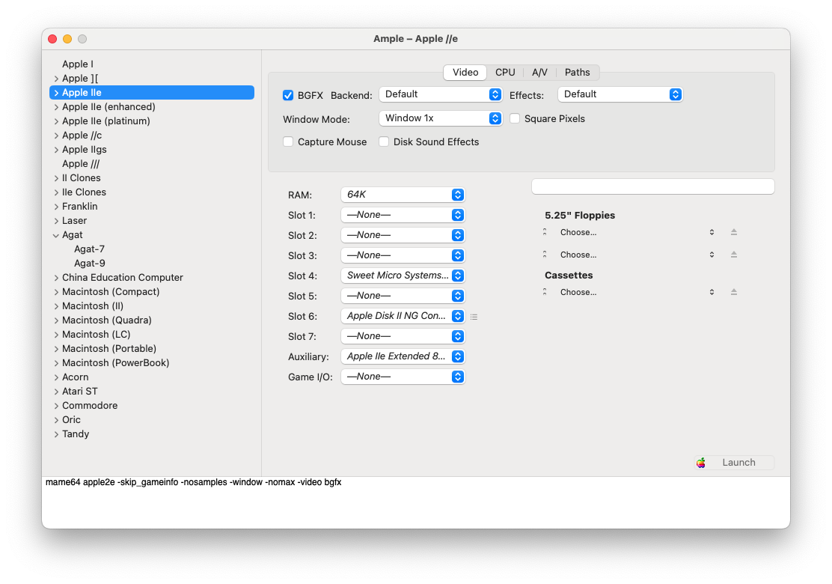Viewport: 832px width, 584px height.
Task: Open the RAM size dropdown
Action: tap(403, 195)
